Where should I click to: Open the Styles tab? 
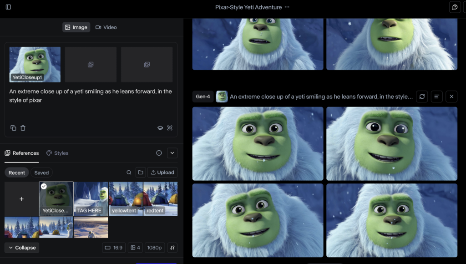coord(57,153)
